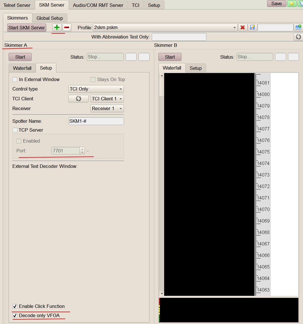303x324 pixels.
Task: Open the Telnet Server tab
Action: click(x=17, y=5)
